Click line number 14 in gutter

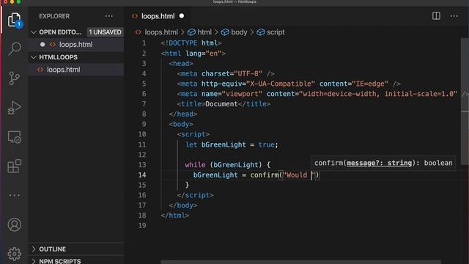tap(142, 175)
